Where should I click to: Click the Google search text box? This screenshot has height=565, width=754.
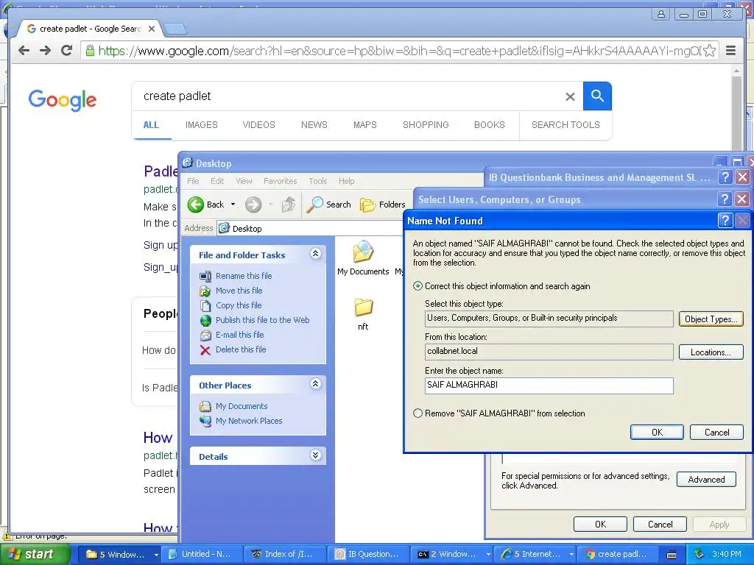351,96
